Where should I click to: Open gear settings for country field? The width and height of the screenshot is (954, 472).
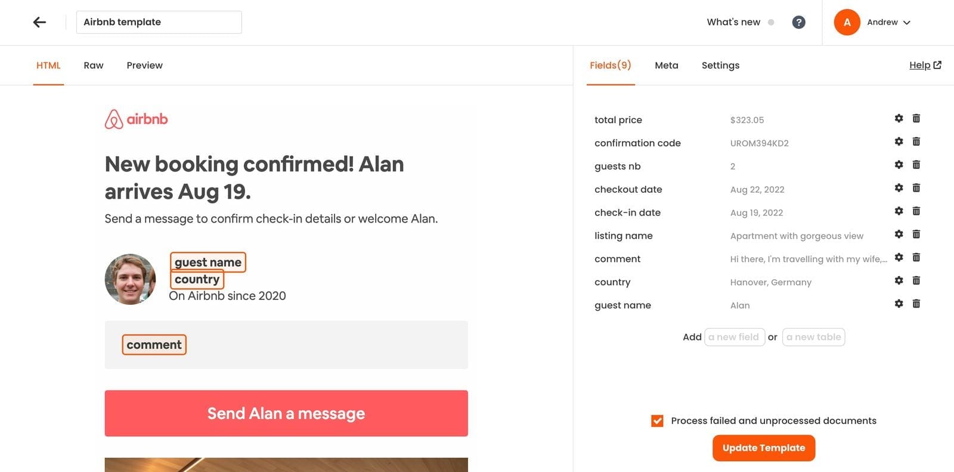(x=899, y=281)
